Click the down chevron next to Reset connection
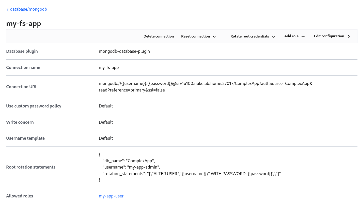The image size is (360, 201). [214, 36]
